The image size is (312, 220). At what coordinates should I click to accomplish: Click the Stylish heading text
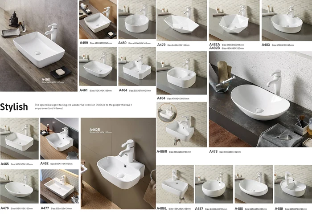tap(14, 107)
